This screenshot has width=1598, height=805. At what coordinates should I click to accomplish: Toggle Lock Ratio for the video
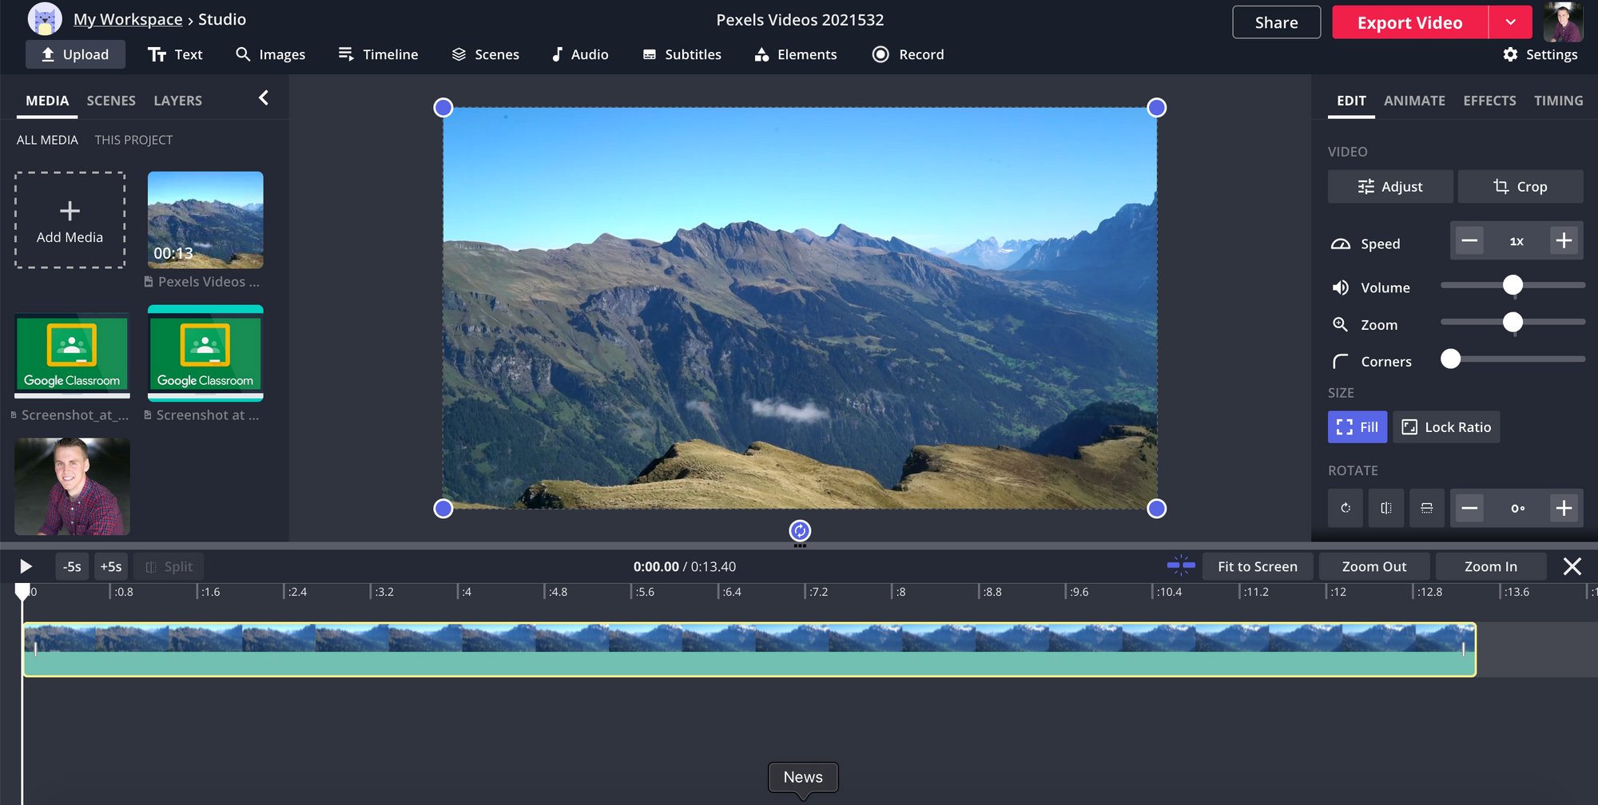tap(1446, 427)
